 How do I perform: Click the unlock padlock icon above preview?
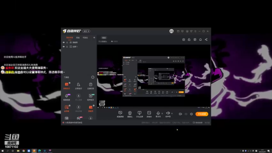(x=189, y=39)
